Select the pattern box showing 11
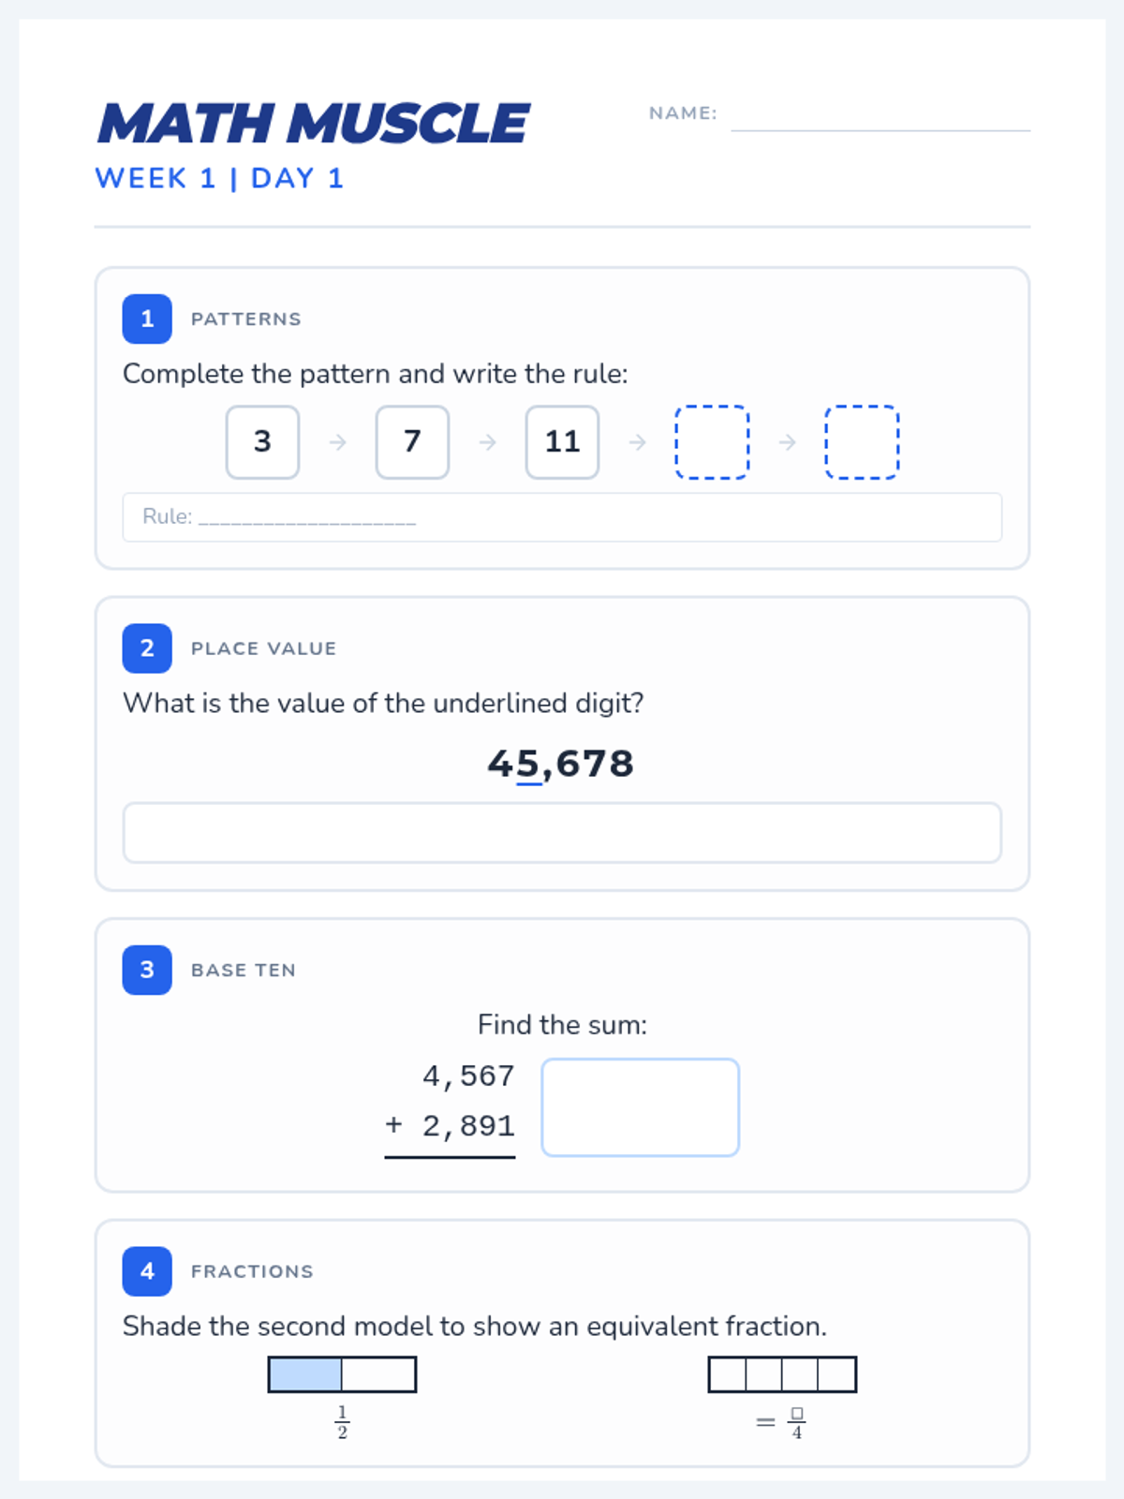 562,442
